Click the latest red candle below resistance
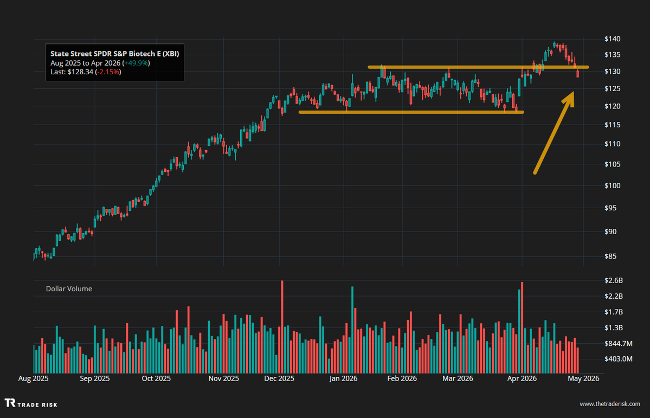Screen dimensions: 650x418 [577, 74]
